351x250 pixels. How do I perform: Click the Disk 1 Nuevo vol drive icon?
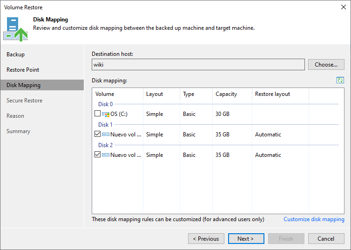click(106, 135)
